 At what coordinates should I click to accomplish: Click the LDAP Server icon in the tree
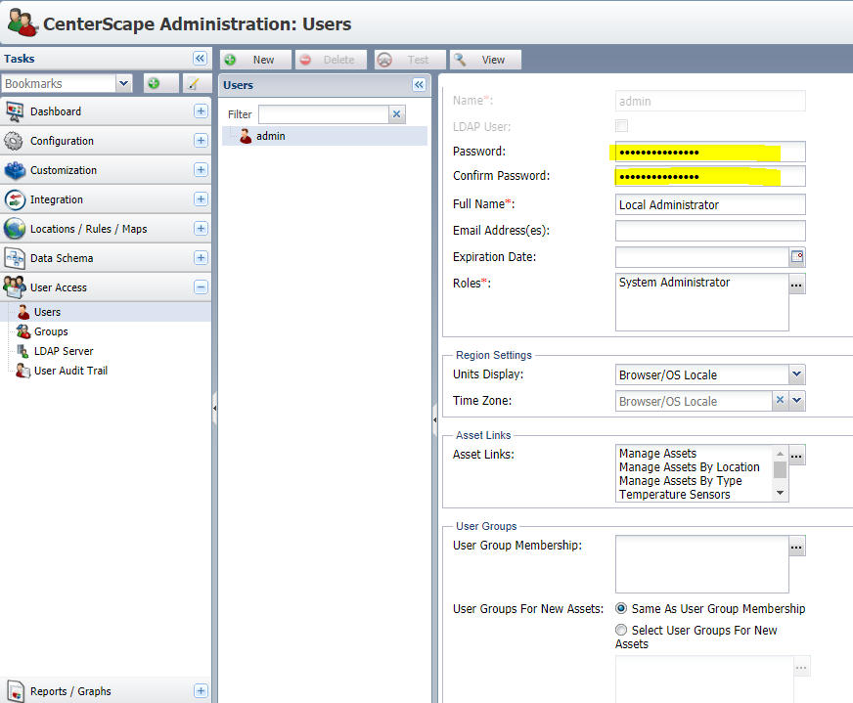[22, 351]
